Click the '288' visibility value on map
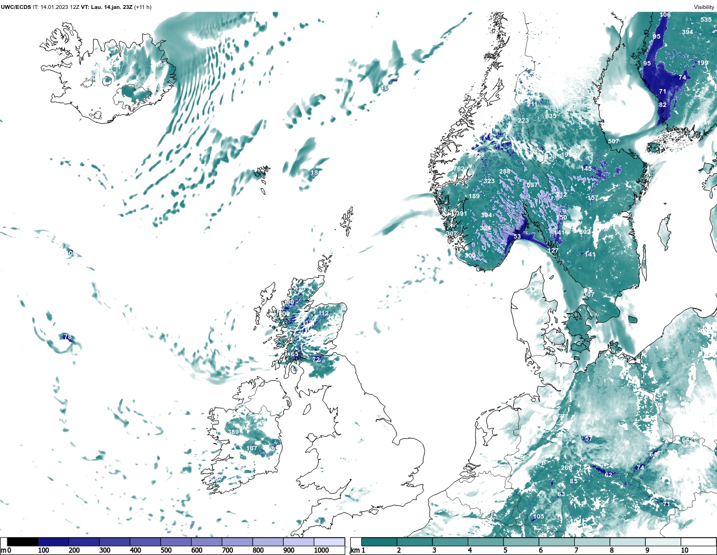Viewport: 717px width, 555px height. tap(505, 171)
